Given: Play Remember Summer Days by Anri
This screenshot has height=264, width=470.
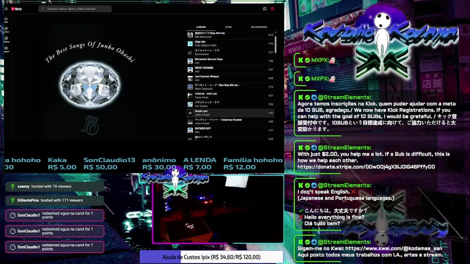Looking at the screenshot, I should [x=230, y=61].
